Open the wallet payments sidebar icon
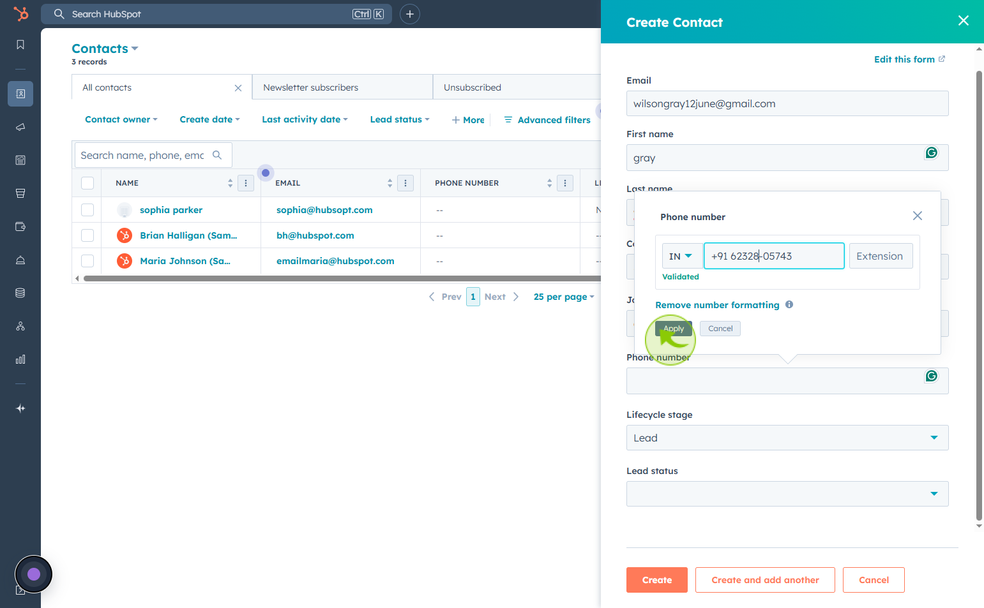The image size is (984, 608). click(x=20, y=226)
